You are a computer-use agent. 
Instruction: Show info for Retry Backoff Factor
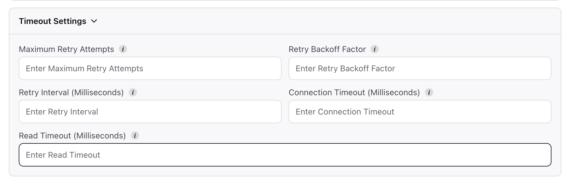click(x=375, y=49)
